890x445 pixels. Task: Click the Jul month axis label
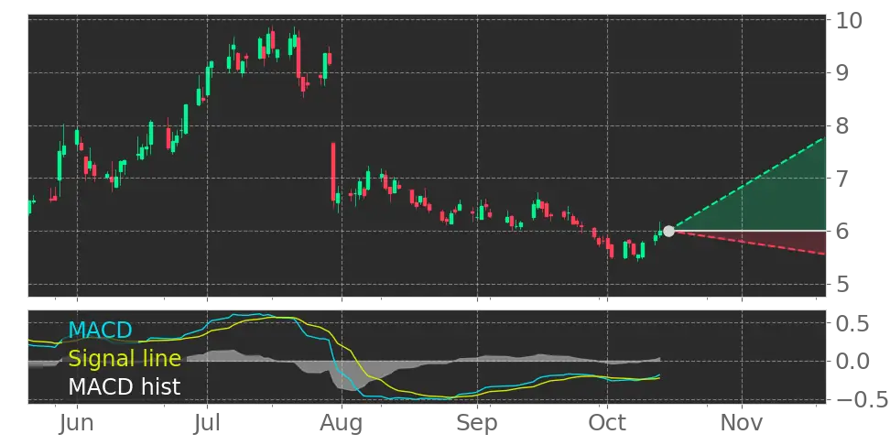tap(207, 423)
